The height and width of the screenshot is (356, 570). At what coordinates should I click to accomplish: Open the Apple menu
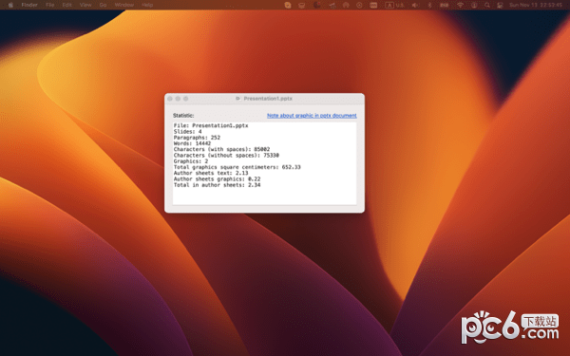[x=10, y=5]
